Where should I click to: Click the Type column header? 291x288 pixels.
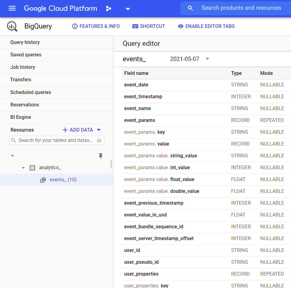click(236, 73)
